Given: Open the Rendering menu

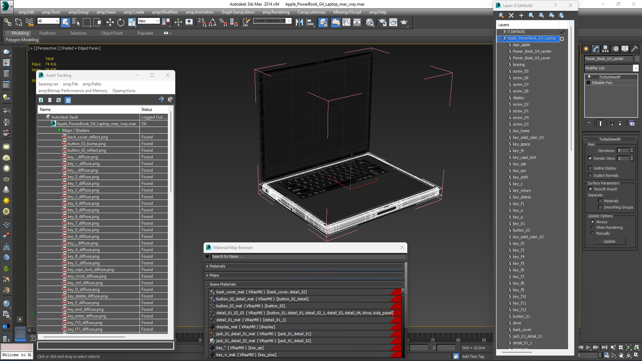Looking at the screenshot, I should (x=276, y=12).
